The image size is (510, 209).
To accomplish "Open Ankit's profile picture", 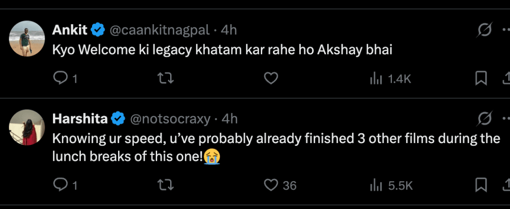I will (27, 39).
